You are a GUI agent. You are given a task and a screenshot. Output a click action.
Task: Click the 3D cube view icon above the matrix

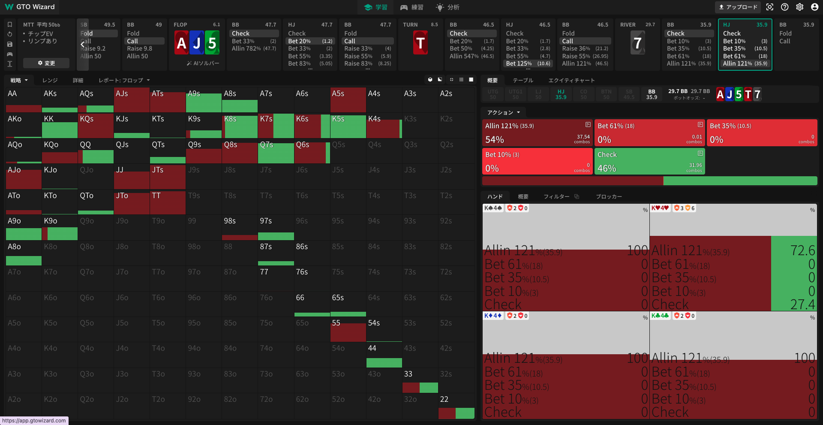[430, 80]
